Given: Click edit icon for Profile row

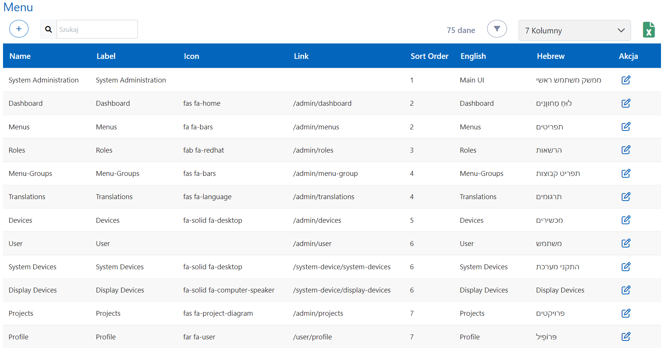Looking at the screenshot, I should 626,336.
